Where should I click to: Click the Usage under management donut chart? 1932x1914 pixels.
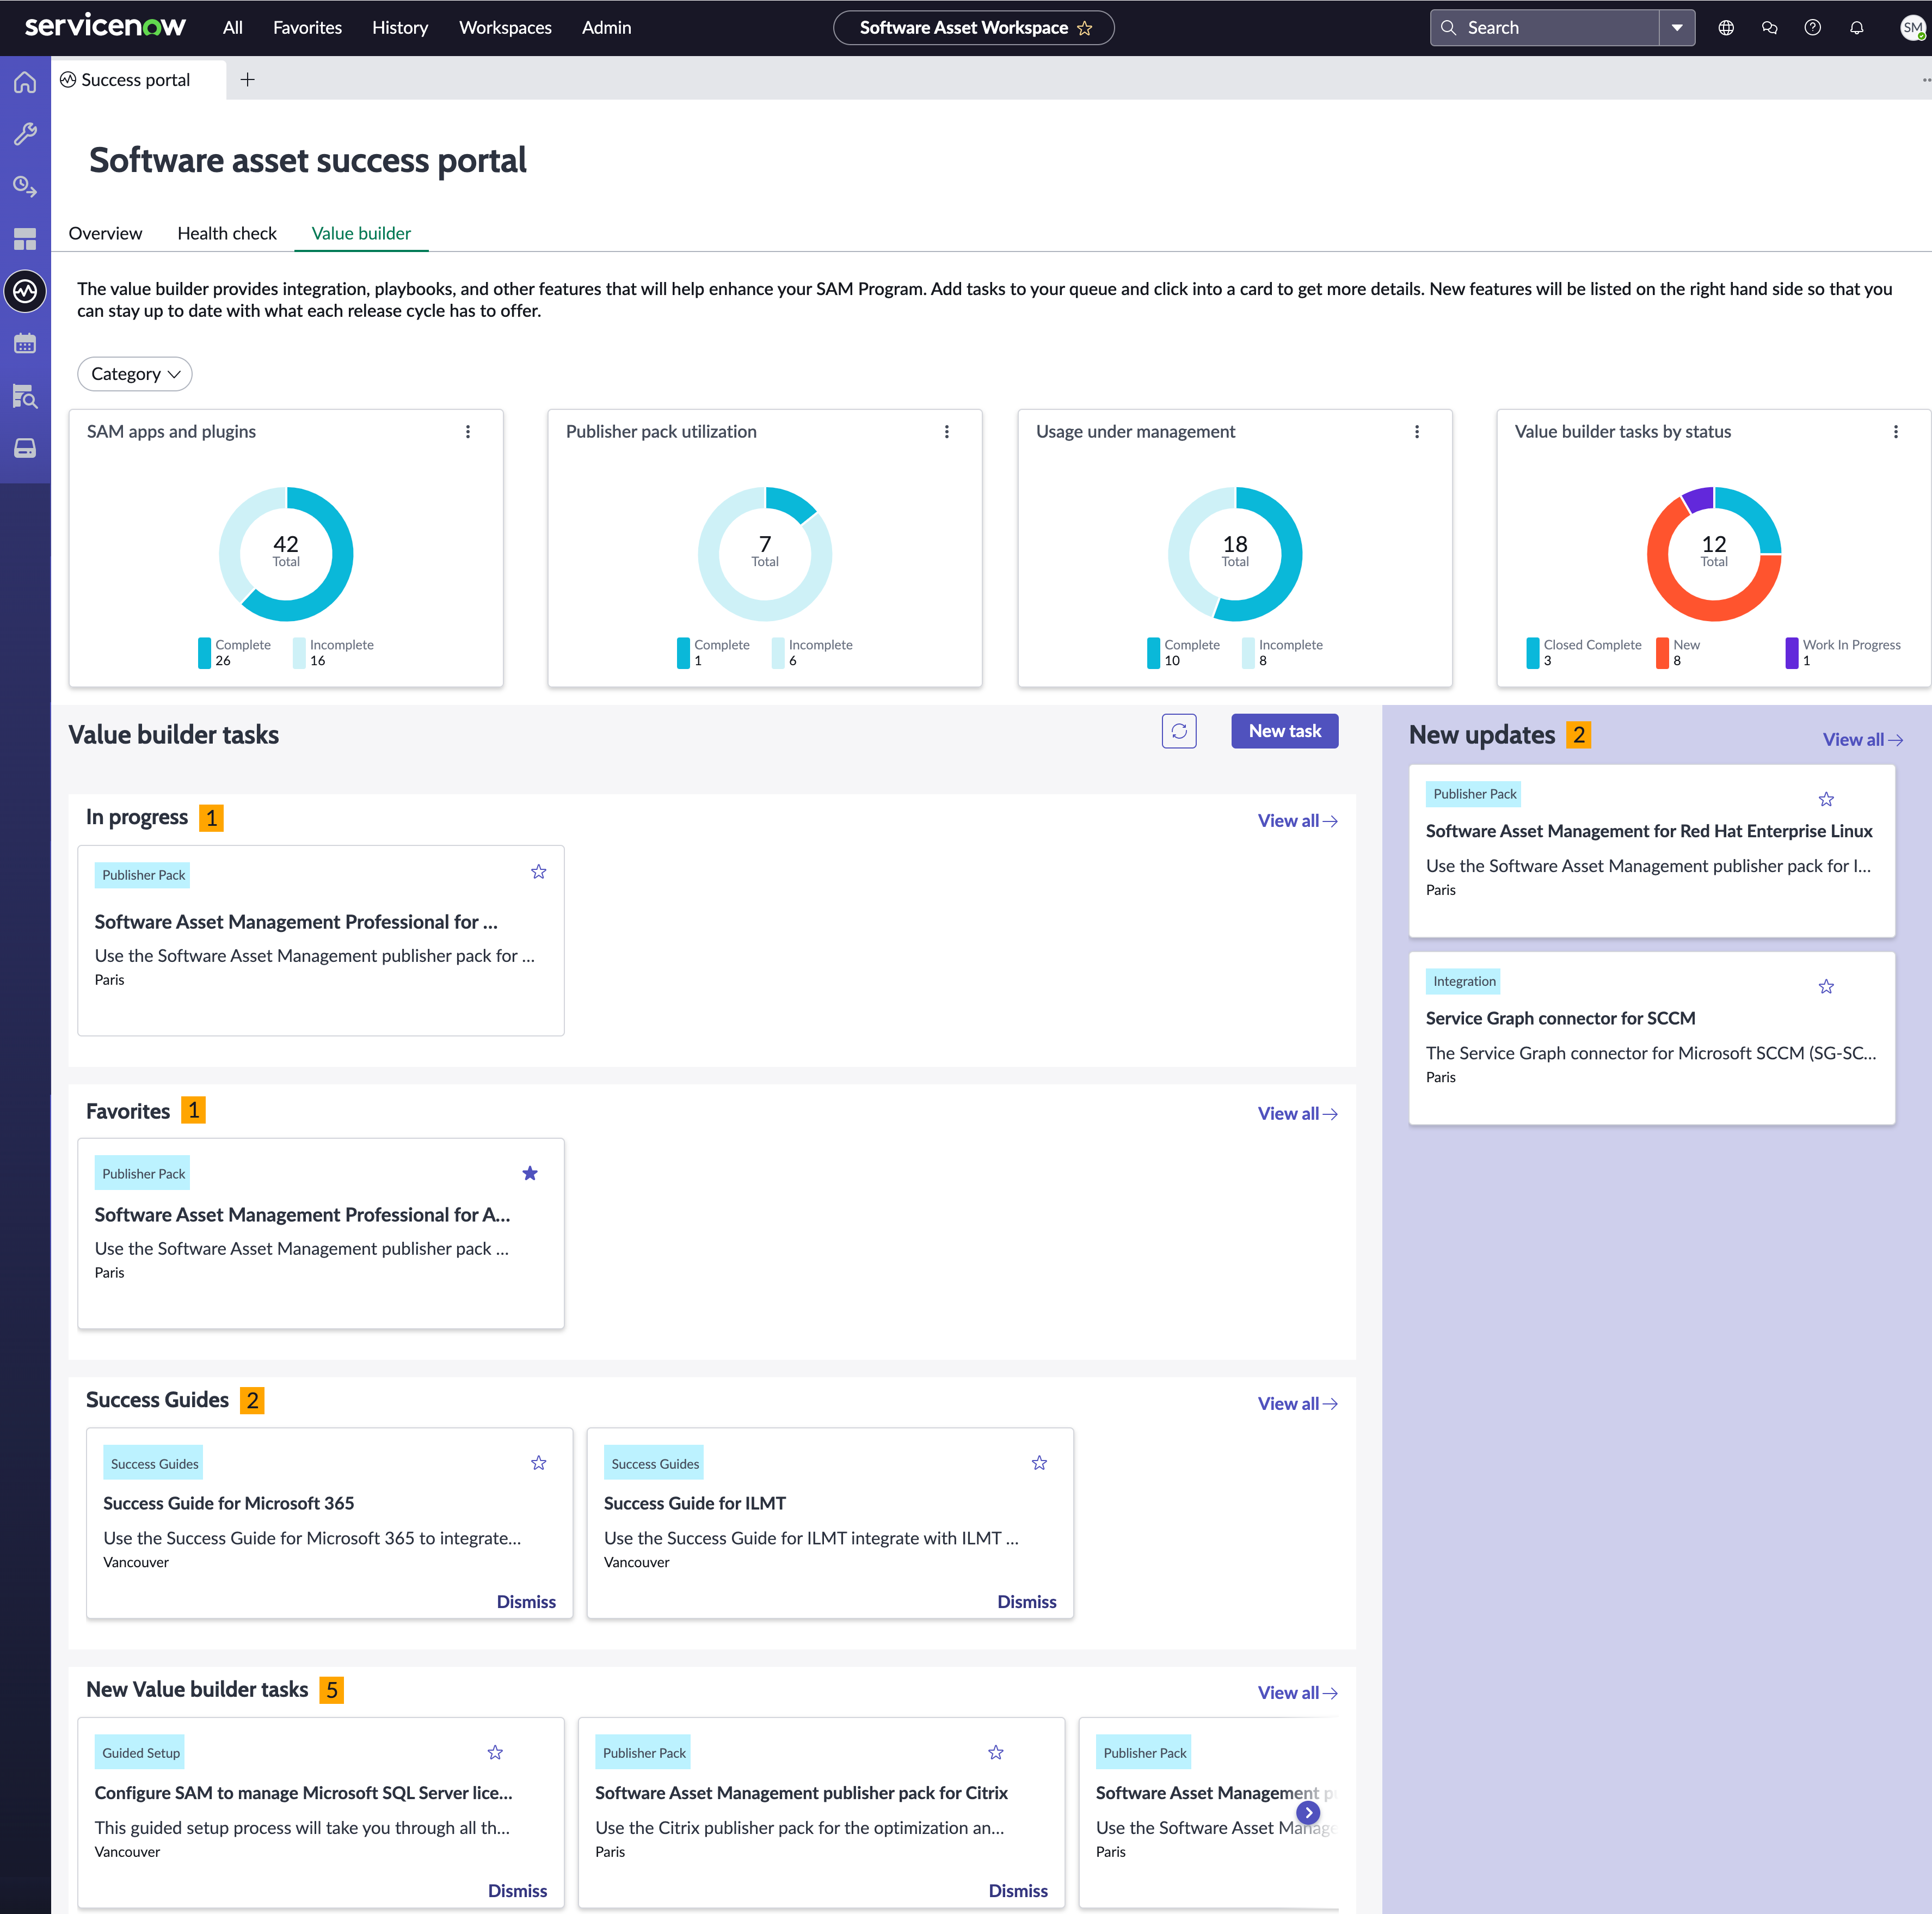[1235, 554]
